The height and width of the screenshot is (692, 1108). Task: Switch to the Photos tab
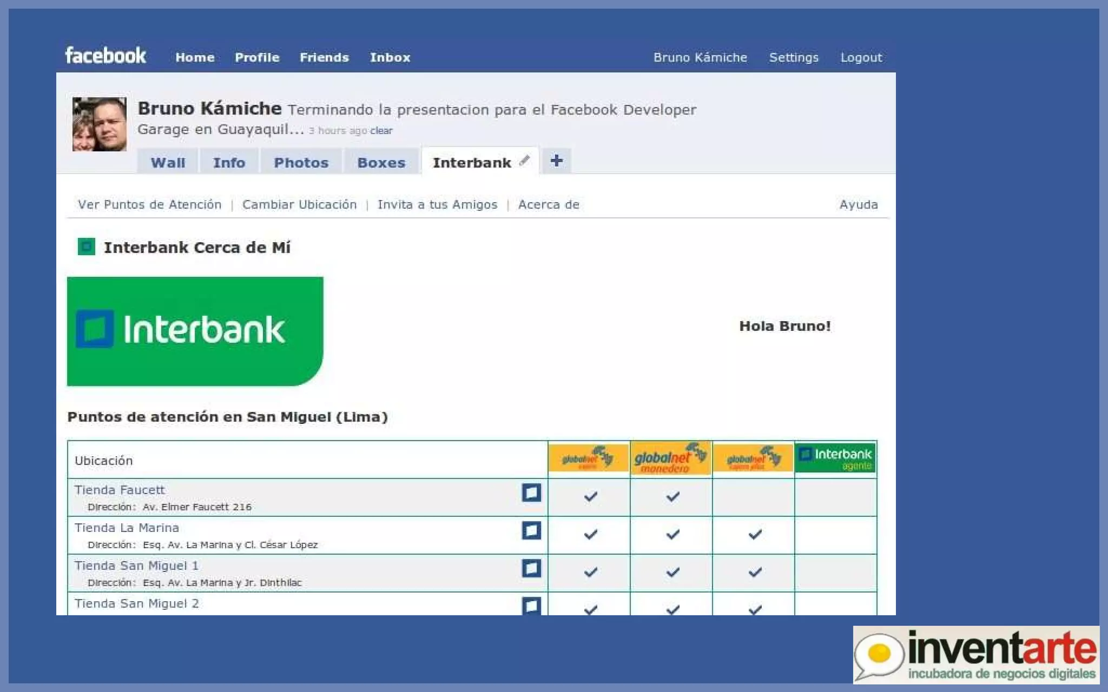click(x=301, y=163)
